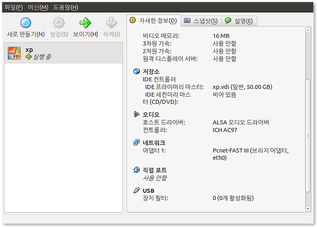Click the 비어 있음 CD/DVD value
317x227 pixels.
(225, 94)
